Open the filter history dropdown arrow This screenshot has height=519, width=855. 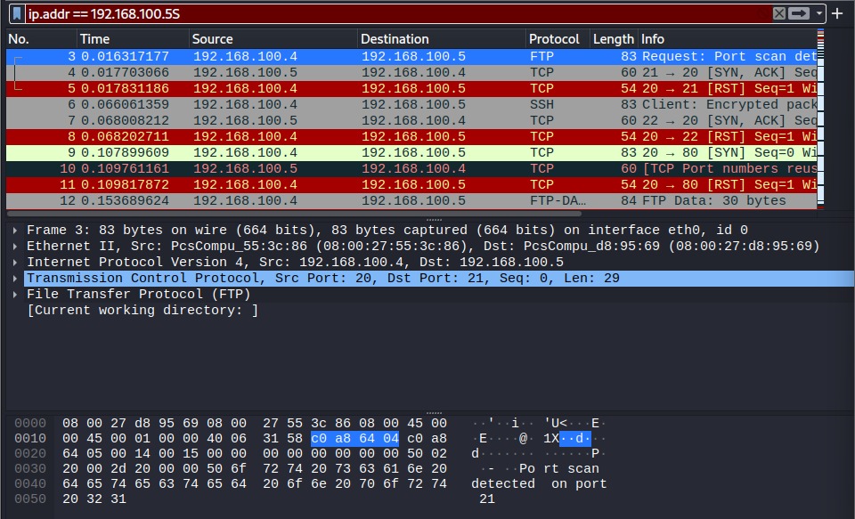pyautogui.click(x=819, y=13)
